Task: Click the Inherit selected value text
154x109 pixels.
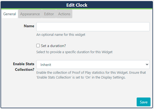Action: click(46, 65)
